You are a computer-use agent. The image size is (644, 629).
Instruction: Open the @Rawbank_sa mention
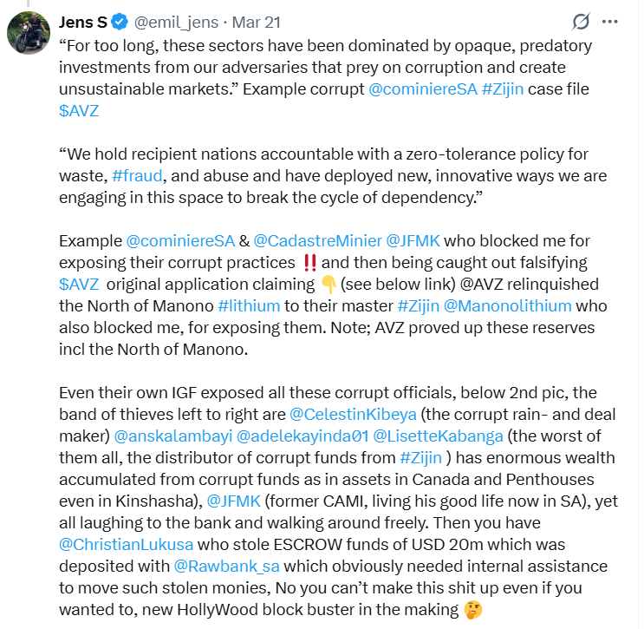click(227, 566)
